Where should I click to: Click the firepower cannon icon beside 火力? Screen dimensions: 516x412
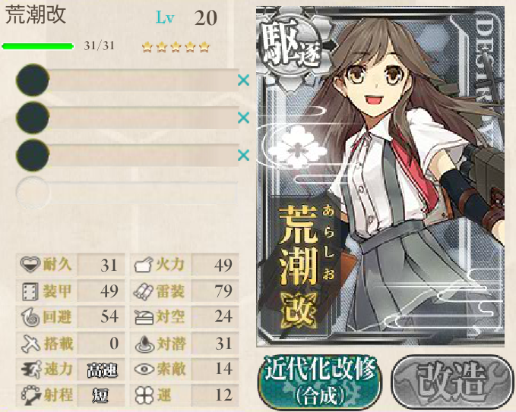[x=144, y=265]
